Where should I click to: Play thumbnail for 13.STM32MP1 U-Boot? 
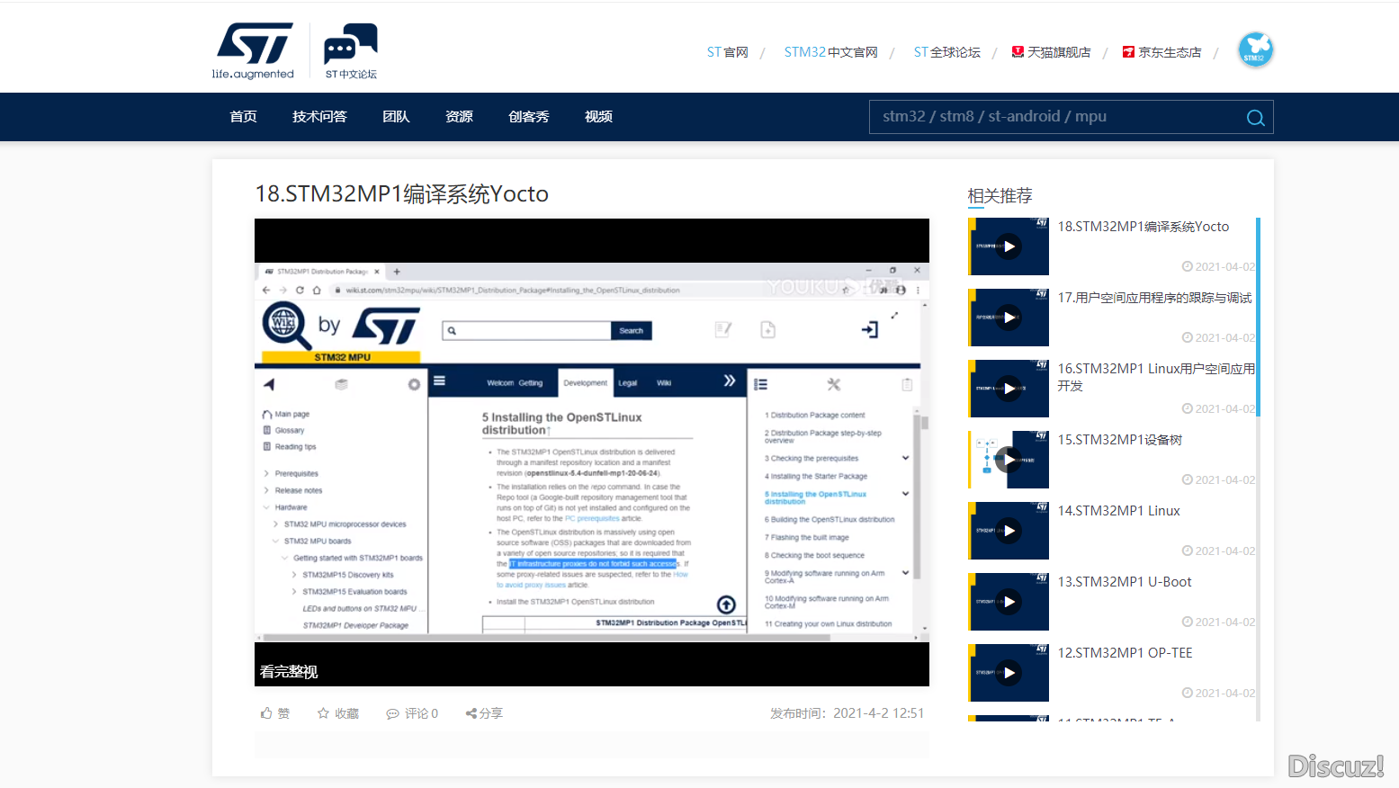1009,602
